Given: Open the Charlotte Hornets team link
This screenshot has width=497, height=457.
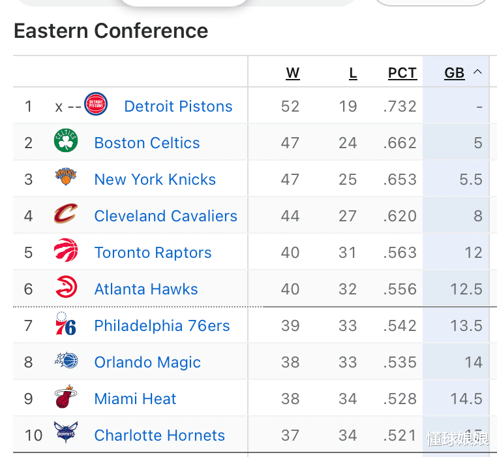Looking at the screenshot, I should coord(159,435).
